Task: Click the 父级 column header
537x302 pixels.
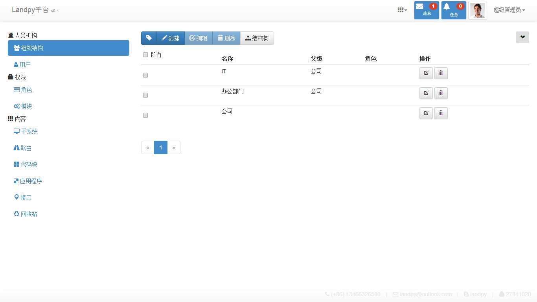Action: click(316, 59)
